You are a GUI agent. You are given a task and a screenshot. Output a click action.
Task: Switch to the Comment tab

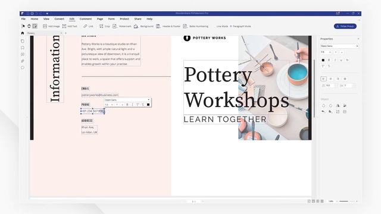pos(86,19)
